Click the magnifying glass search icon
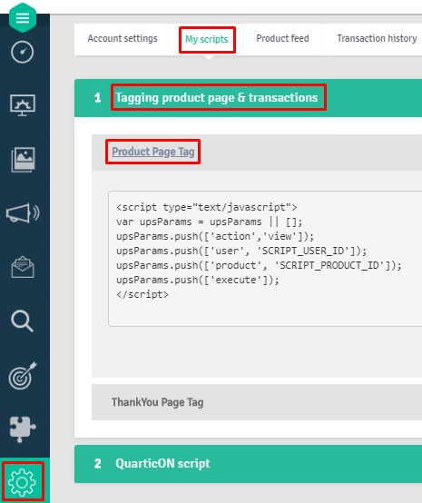The height and width of the screenshot is (503, 422). 22,321
